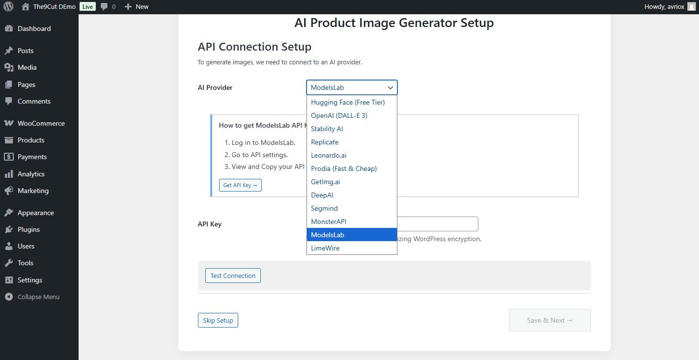The height and width of the screenshot is (360, 699).
Task: Go to Settings in the sidebar
Action: 30,280
